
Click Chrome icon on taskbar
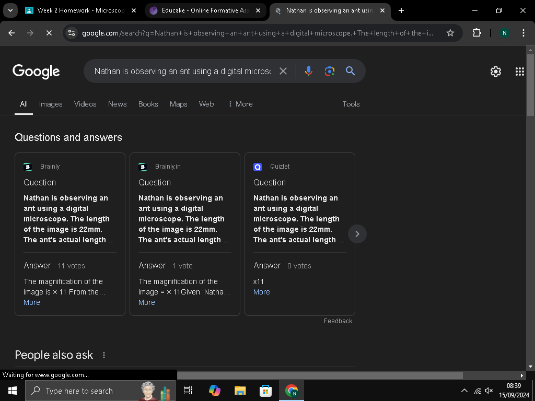pyautogui.click(x=292, y=391)
